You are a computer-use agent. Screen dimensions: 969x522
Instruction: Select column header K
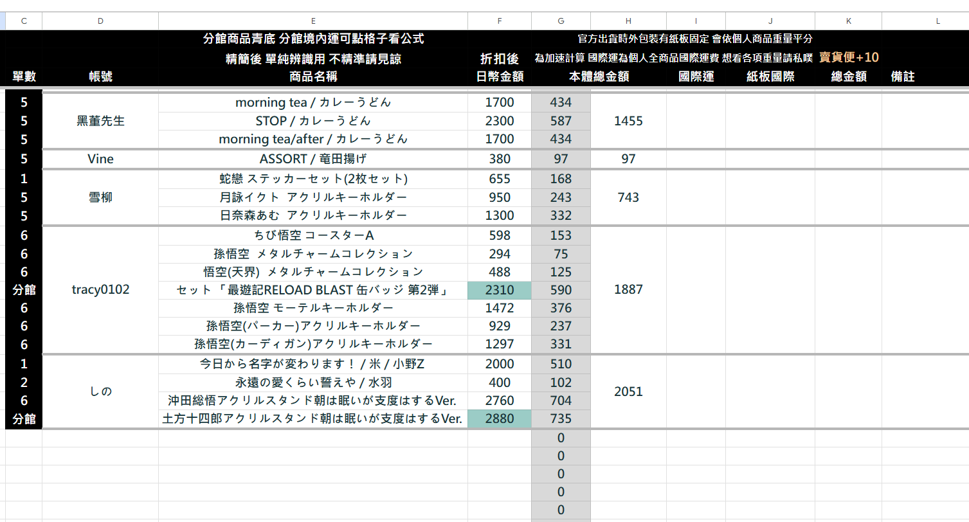848,21
